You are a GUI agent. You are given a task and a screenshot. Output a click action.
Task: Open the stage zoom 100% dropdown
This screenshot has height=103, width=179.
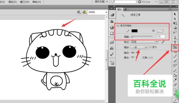pyautogui.click(x=106, y=12)
